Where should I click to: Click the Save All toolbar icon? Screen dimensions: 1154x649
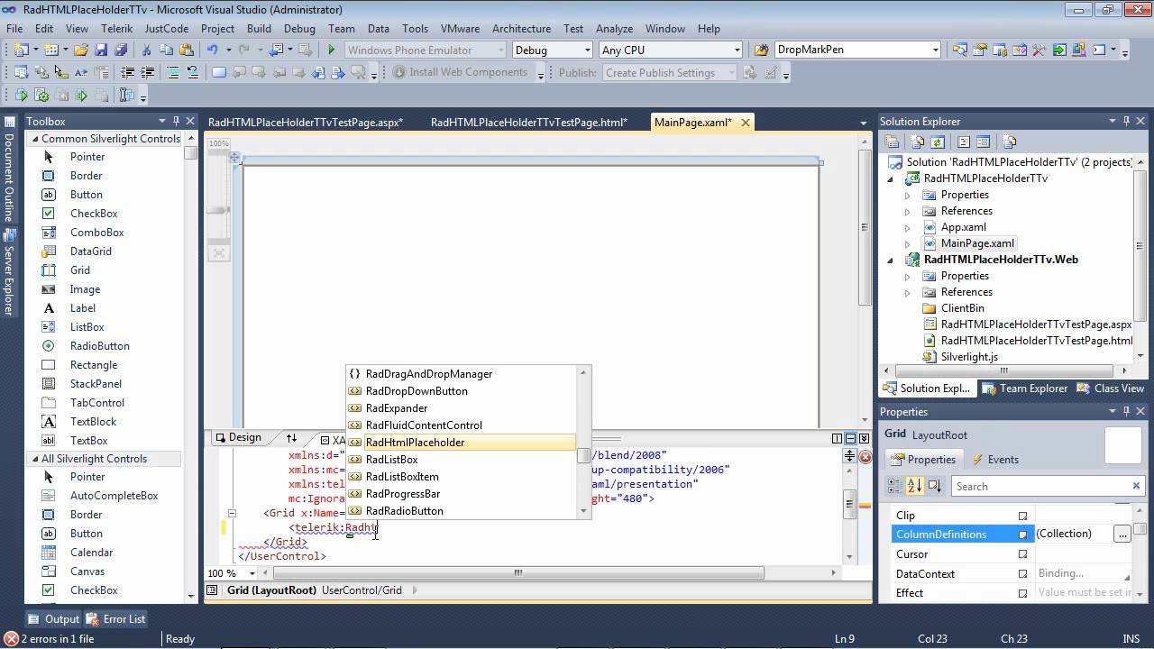pos(120,50)
